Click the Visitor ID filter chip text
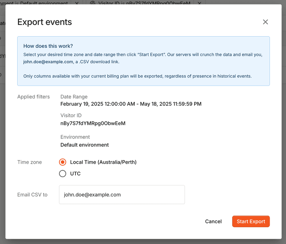The width and height of the screenshot is (286, 244). click(144, 3)
